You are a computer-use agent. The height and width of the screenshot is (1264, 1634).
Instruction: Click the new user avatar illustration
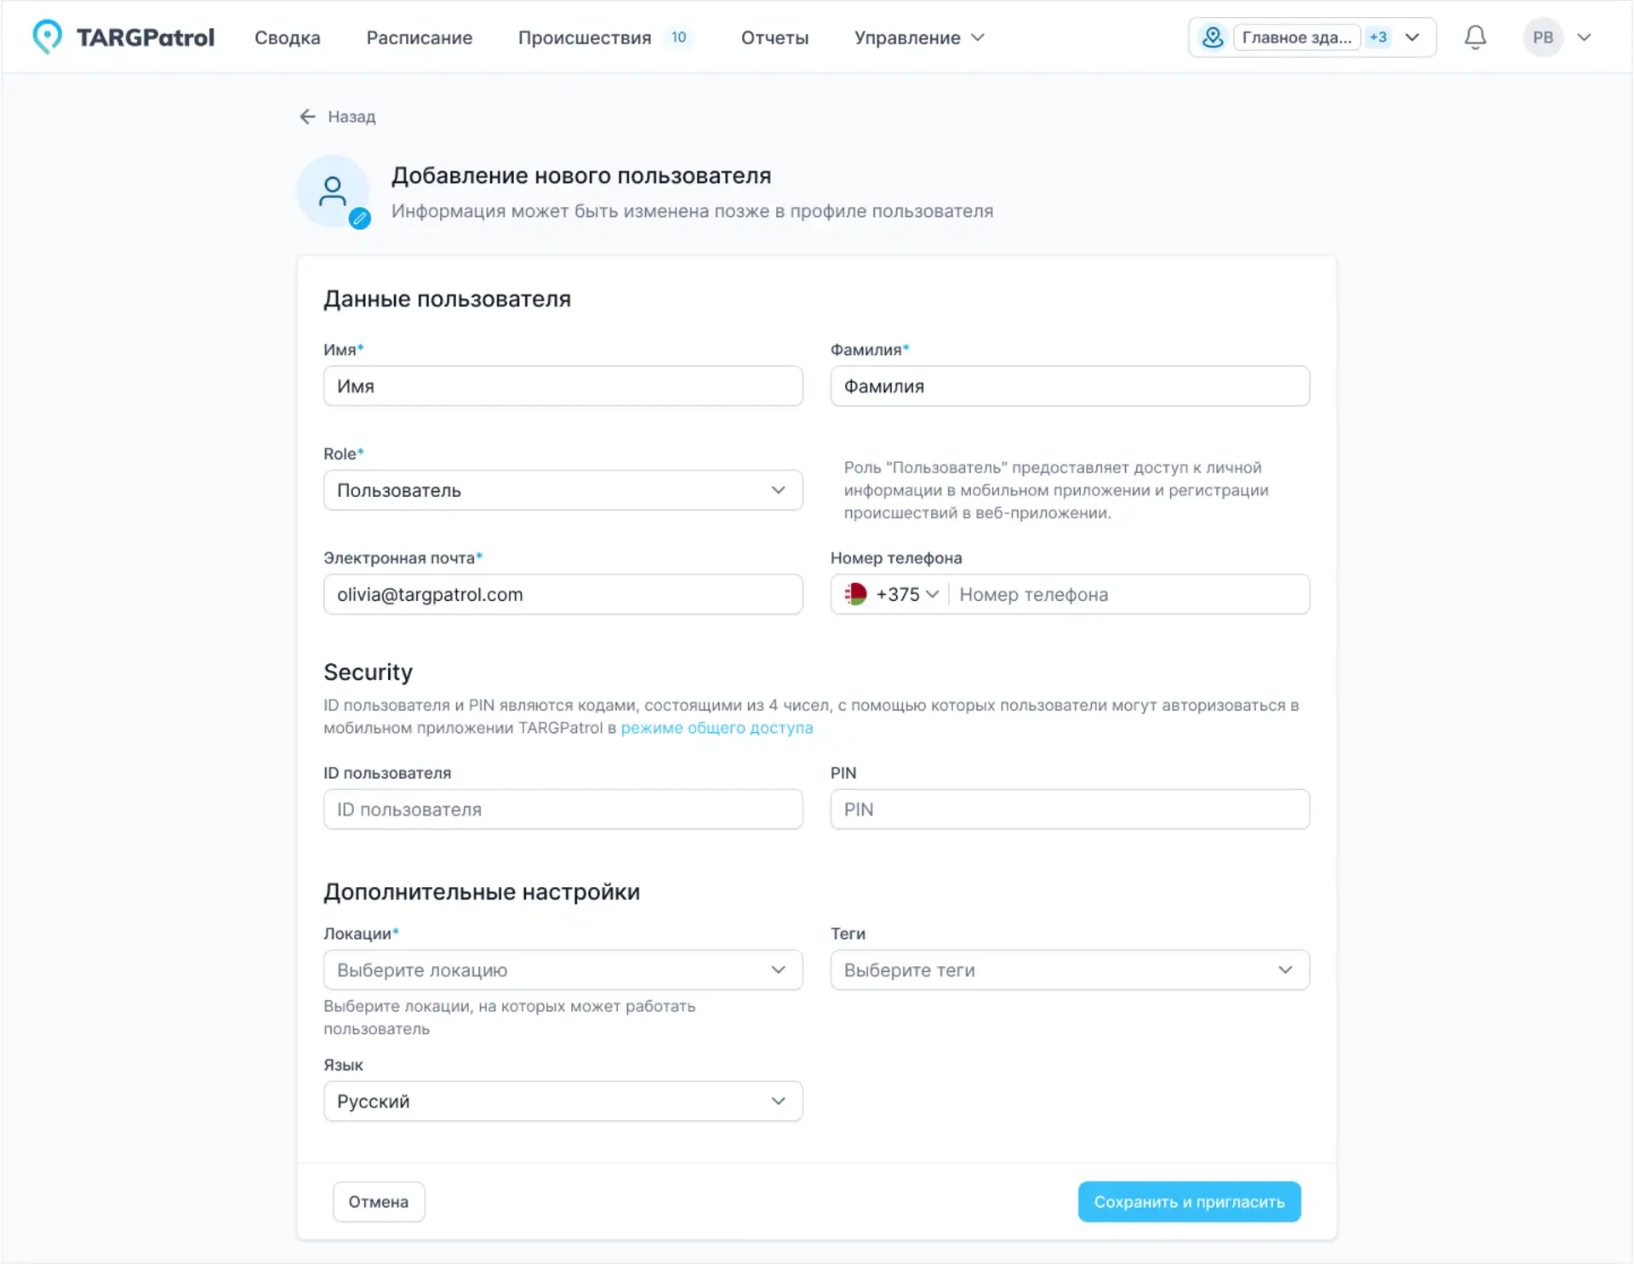(332, 189)
